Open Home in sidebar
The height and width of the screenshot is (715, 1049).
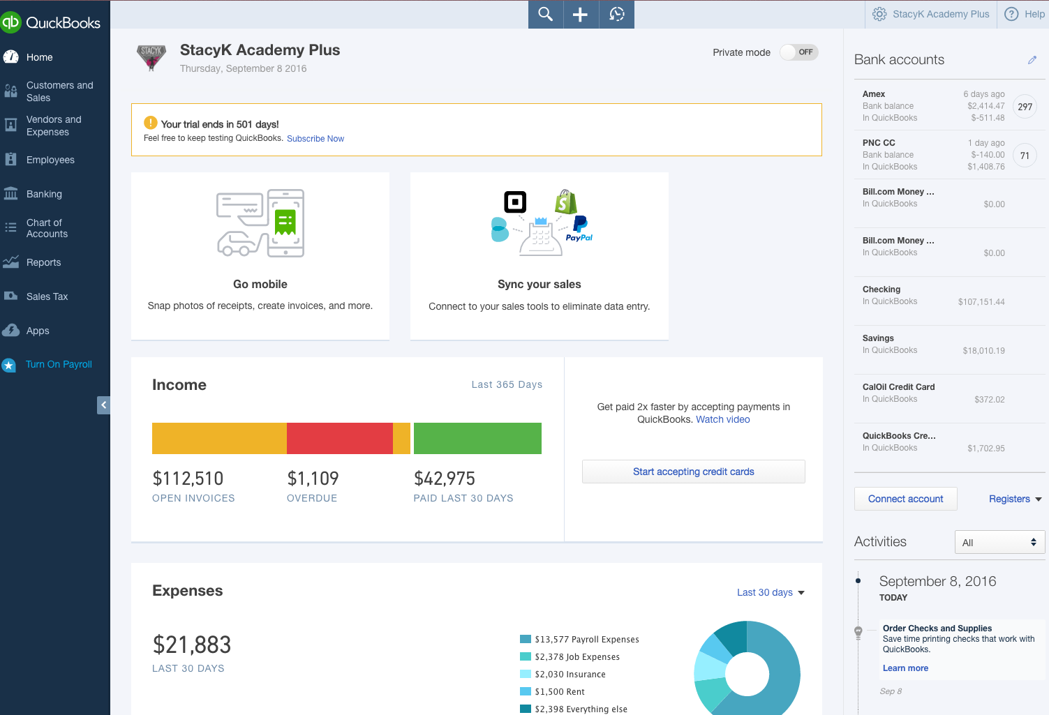click(40, 57)
